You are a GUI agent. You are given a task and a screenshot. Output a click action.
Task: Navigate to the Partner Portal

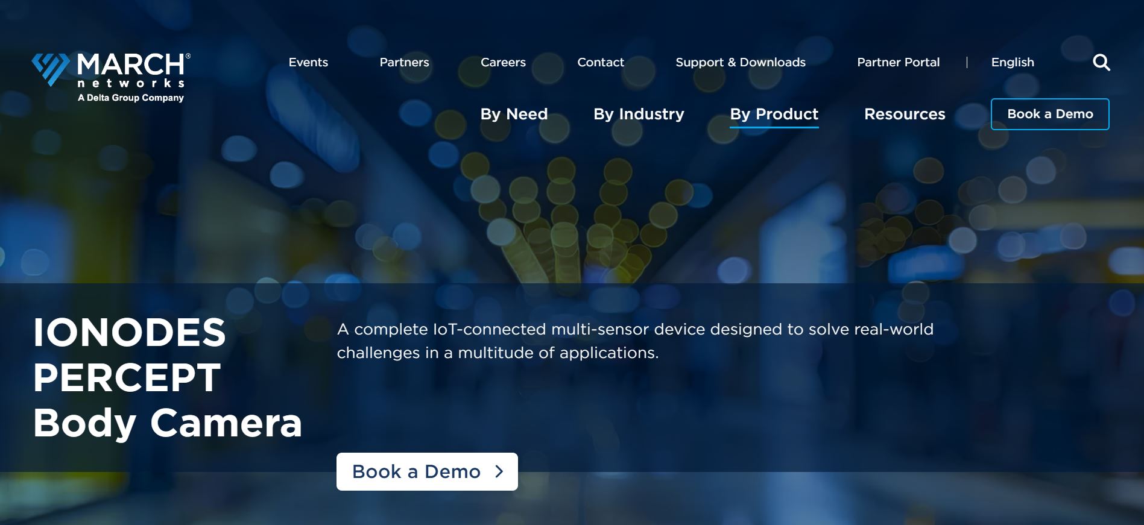coord(898,62)
